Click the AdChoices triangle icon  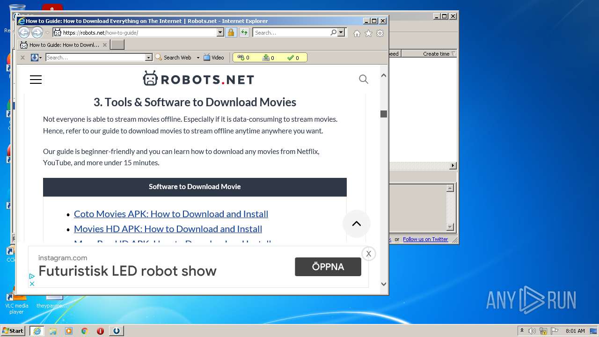coord(32,277)
